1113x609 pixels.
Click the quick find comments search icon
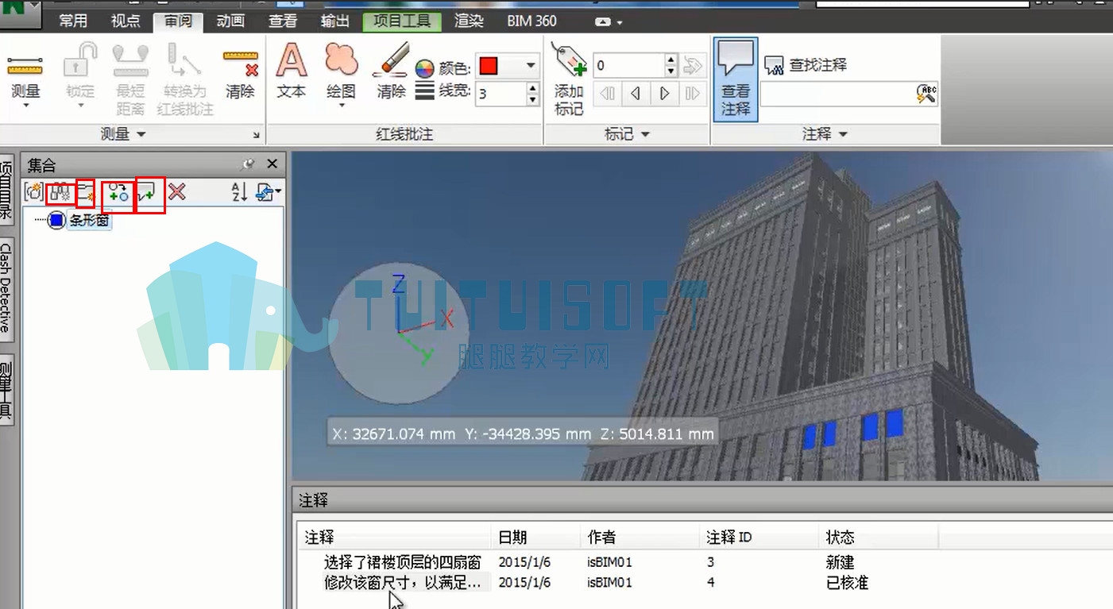tap(927, 94)
